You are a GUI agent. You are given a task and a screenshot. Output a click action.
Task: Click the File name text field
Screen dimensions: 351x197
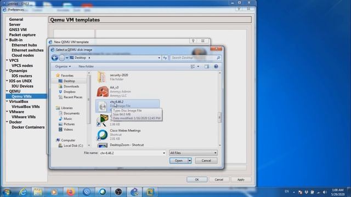pyautogui.click(x=131, y=153)
